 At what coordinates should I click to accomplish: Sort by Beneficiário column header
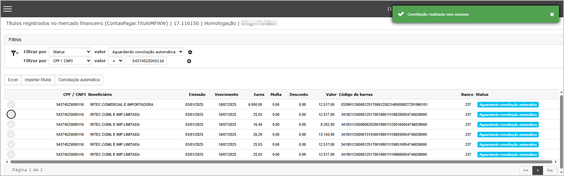pyautogui.click(x=100, y=94)
